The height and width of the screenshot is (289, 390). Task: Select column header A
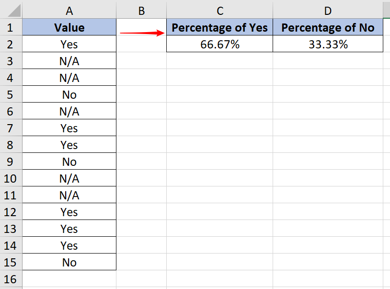click(69, 10)
